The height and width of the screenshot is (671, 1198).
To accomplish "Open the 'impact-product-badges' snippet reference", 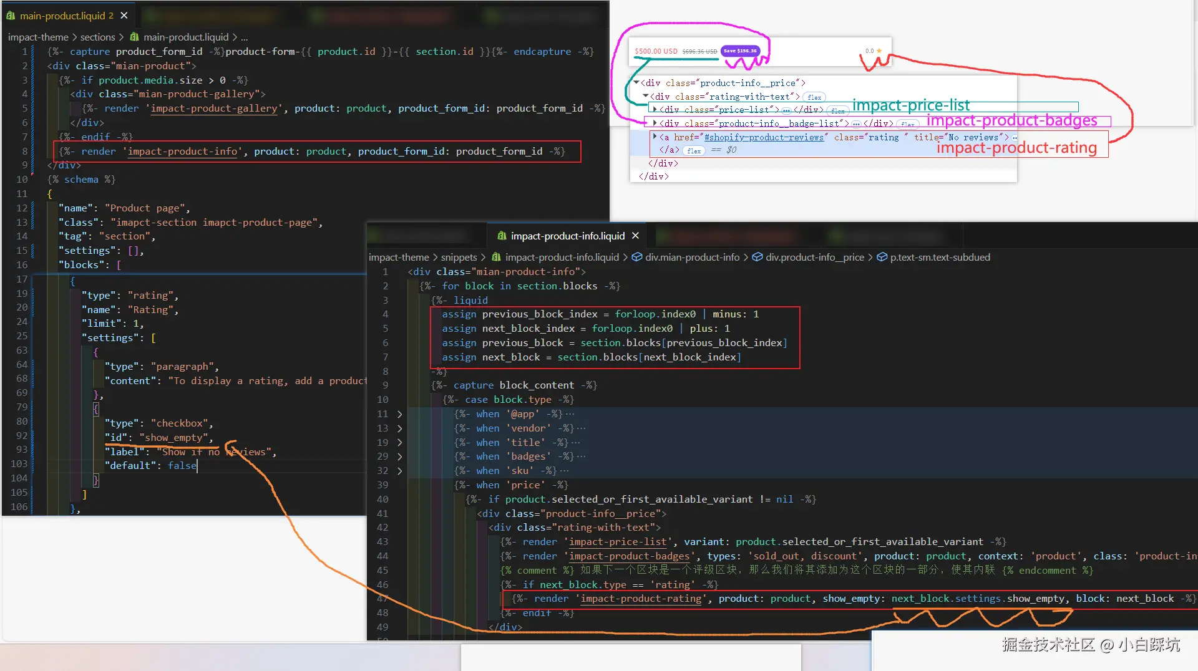I will pyautogui.click(x=629, y=556).
